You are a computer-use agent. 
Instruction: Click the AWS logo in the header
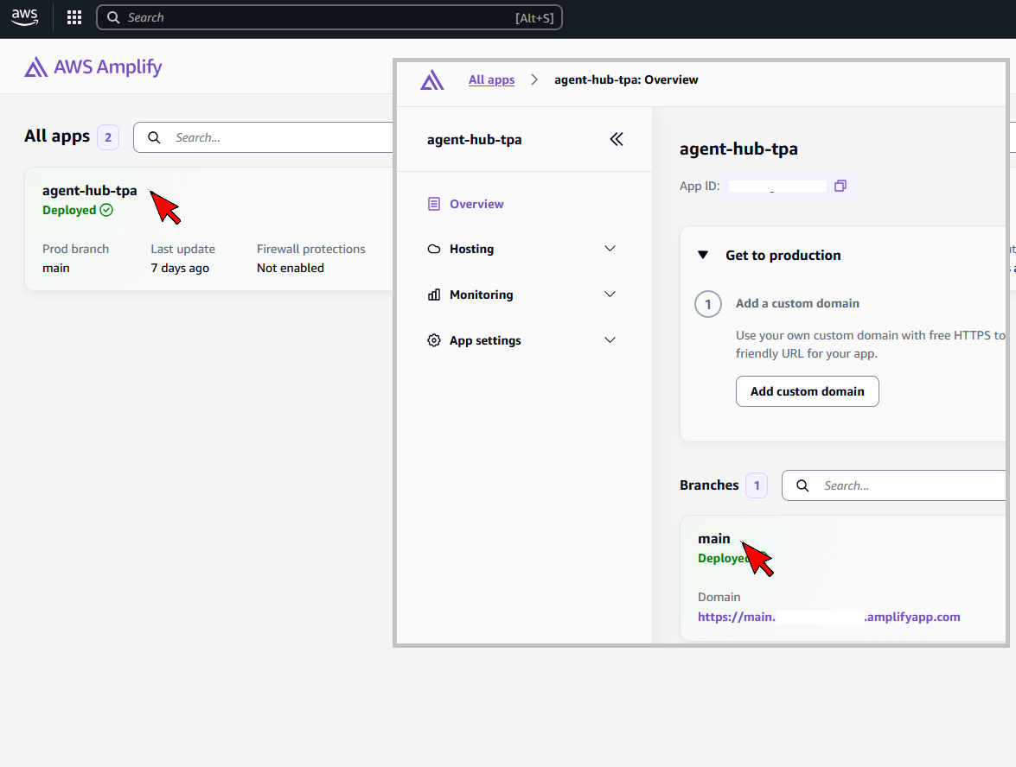(x=25, y=17)
